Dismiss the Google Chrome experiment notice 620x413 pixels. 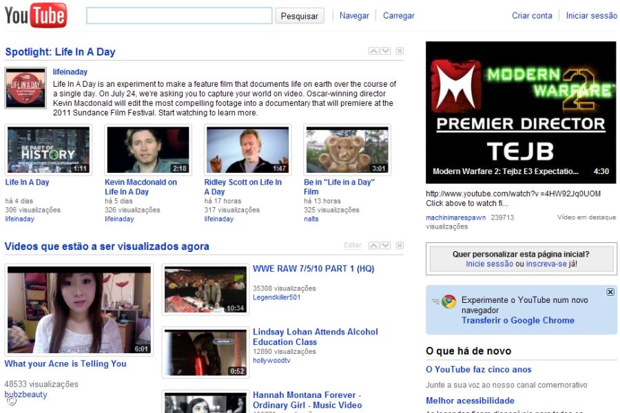pyautogui.click(x=609, y=292)
